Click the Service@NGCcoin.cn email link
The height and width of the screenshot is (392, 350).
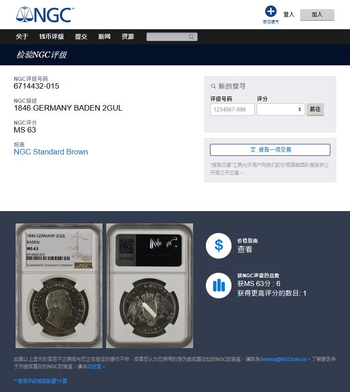click(283, 359)
